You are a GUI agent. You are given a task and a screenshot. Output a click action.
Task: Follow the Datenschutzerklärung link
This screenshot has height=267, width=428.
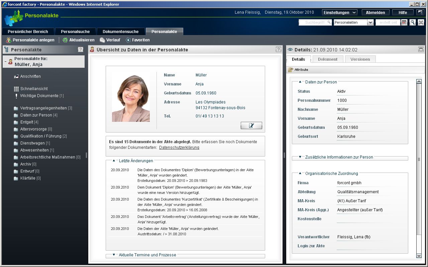179,148
